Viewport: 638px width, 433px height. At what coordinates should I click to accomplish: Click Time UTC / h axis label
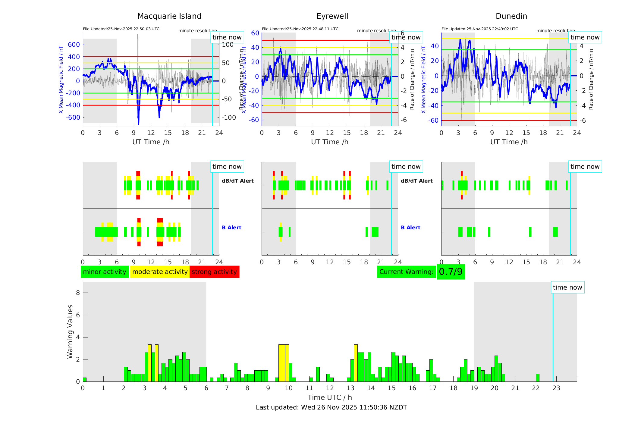[330, 397]
